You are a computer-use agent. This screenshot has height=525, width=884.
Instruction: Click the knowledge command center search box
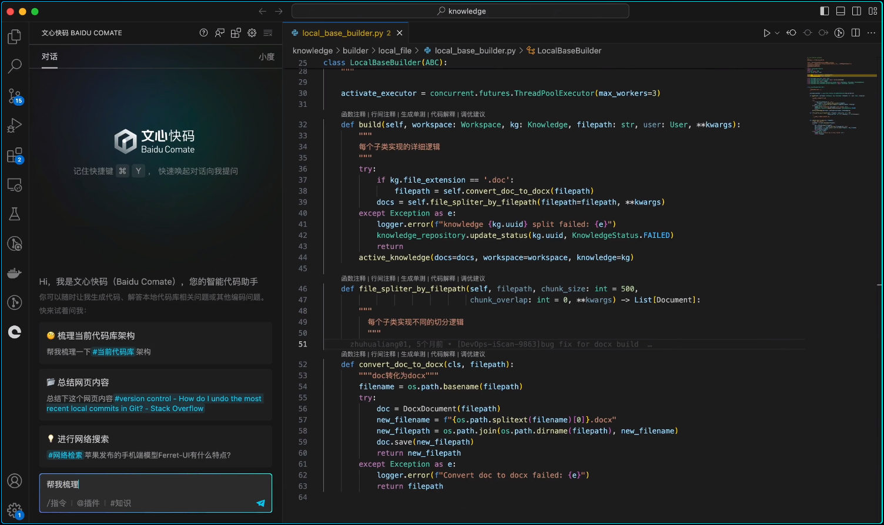point(460,11)
